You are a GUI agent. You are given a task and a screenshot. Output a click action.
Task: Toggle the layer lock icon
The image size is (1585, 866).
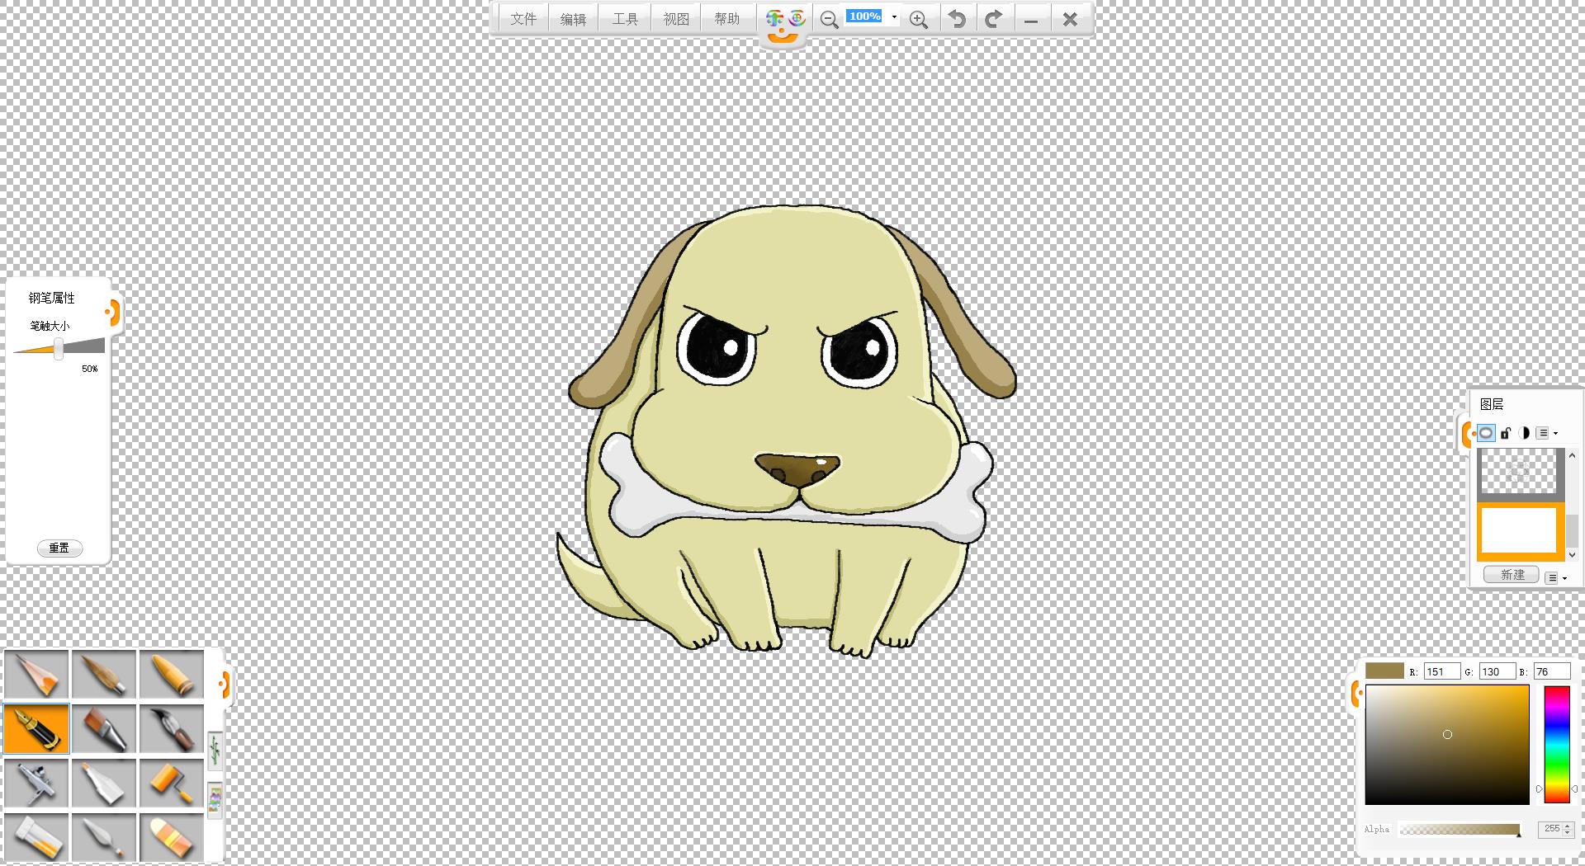(x=1506, y=433)
